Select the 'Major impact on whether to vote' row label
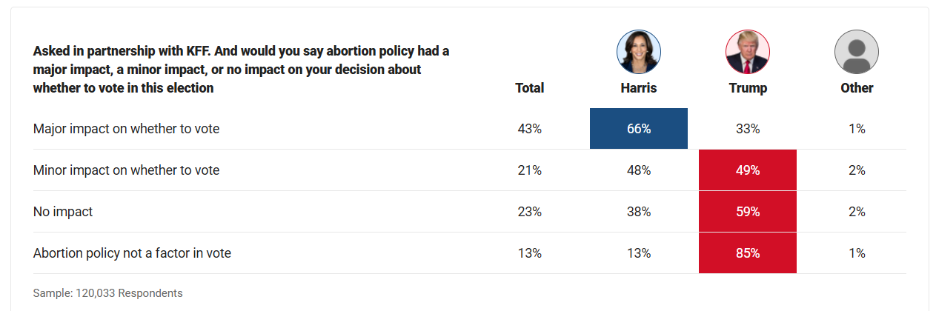The image size is (936, 311). (x=126, y=129)
